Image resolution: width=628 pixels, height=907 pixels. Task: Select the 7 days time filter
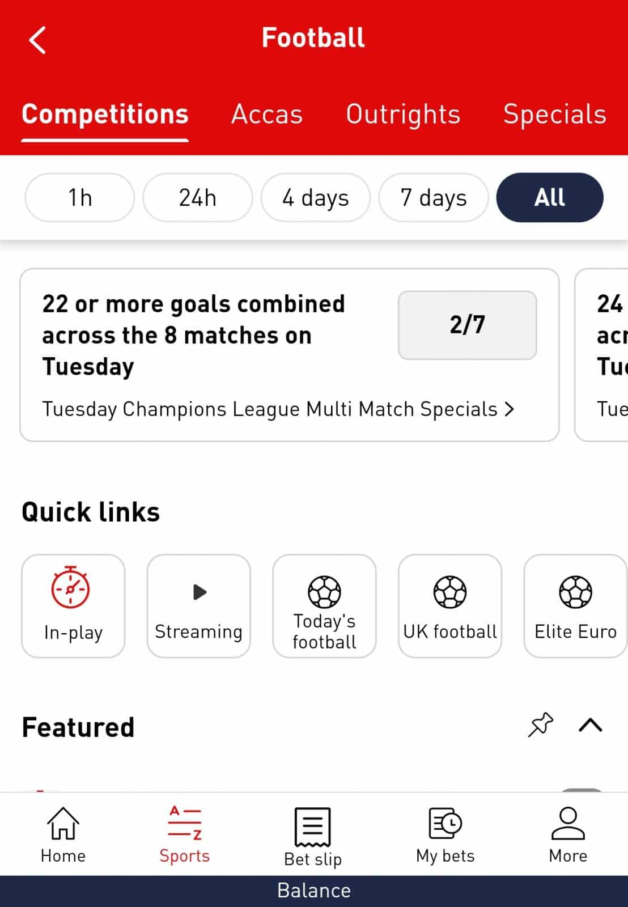pos(434,198)
